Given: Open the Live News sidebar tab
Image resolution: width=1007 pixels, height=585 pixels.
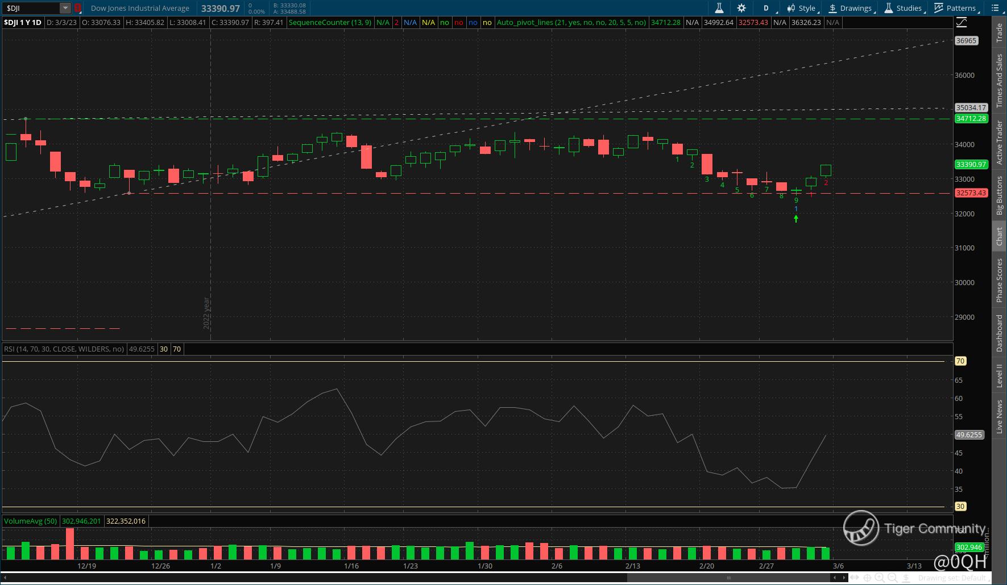Looking at the screenshot, I should pos(999,416).
